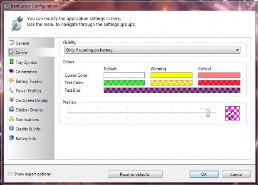Image resolution: width=258 pixels, height=185 pixels.
Task: Pick the Default cursor color white swatch
Action: point(124,75)
